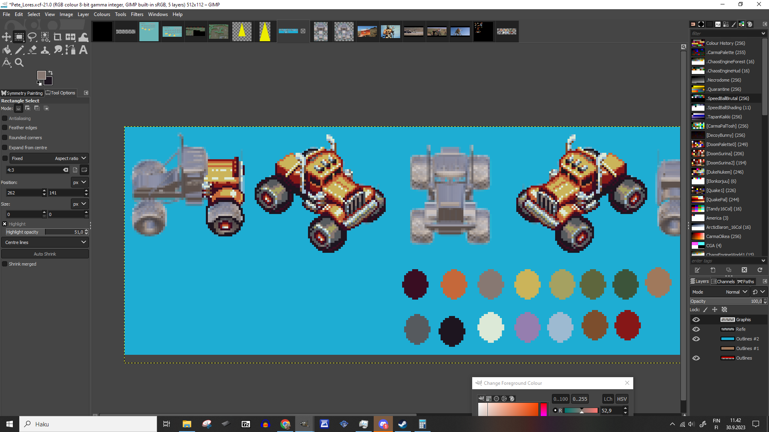Screen dimensions: 769x432
Task: Select the Pencil tool
Action: 19,50
